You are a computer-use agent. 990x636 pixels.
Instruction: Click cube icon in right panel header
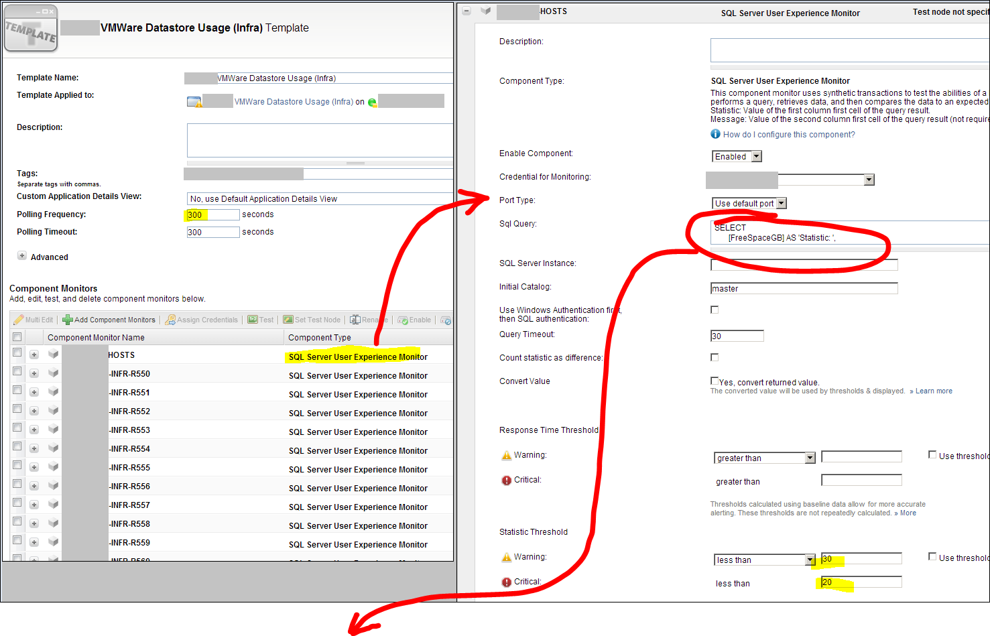pos(486,11)
